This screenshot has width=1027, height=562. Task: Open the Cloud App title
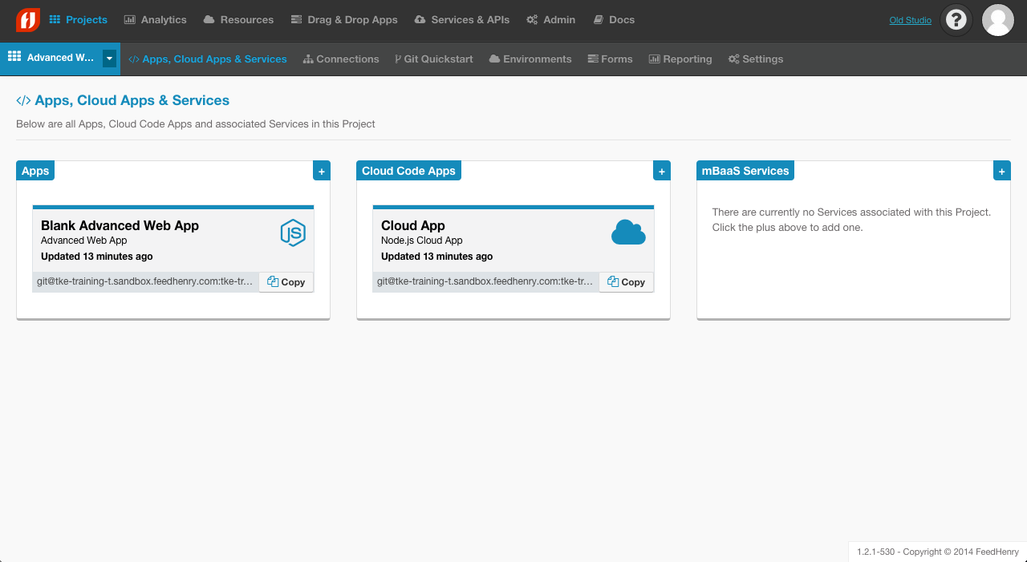click(413, 225)
